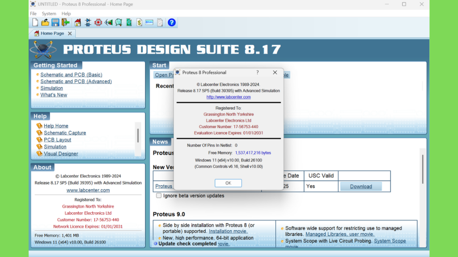Screen dimensions: 458x257
Task: Open the Schematic Capture help link
Action: coord(65,133)
